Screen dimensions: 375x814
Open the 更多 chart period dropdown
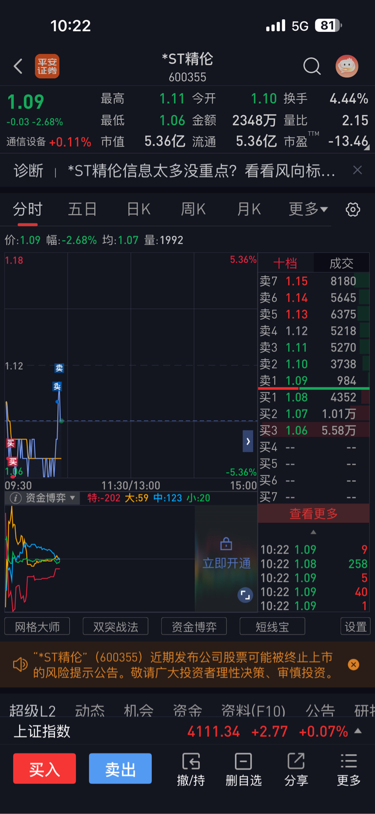(308, 209)
